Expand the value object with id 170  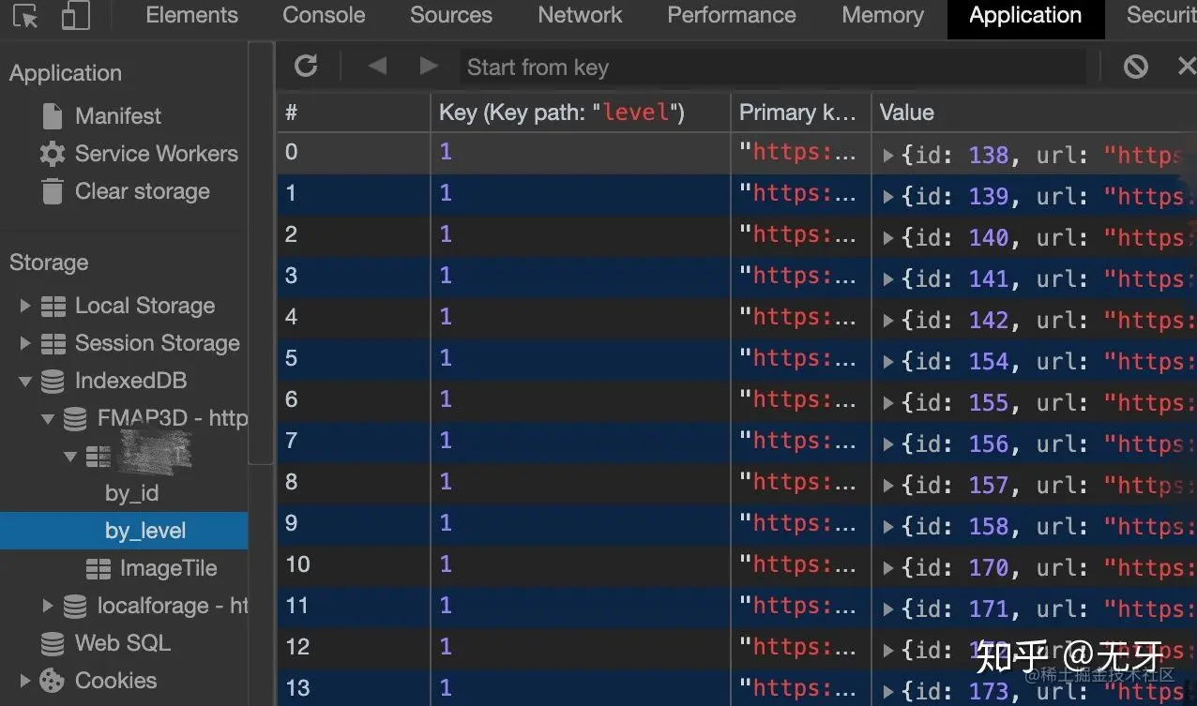coord(888,567)
